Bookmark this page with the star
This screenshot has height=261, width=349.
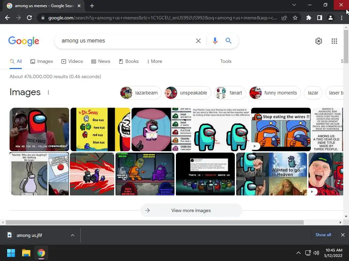[x=295, y=18]
